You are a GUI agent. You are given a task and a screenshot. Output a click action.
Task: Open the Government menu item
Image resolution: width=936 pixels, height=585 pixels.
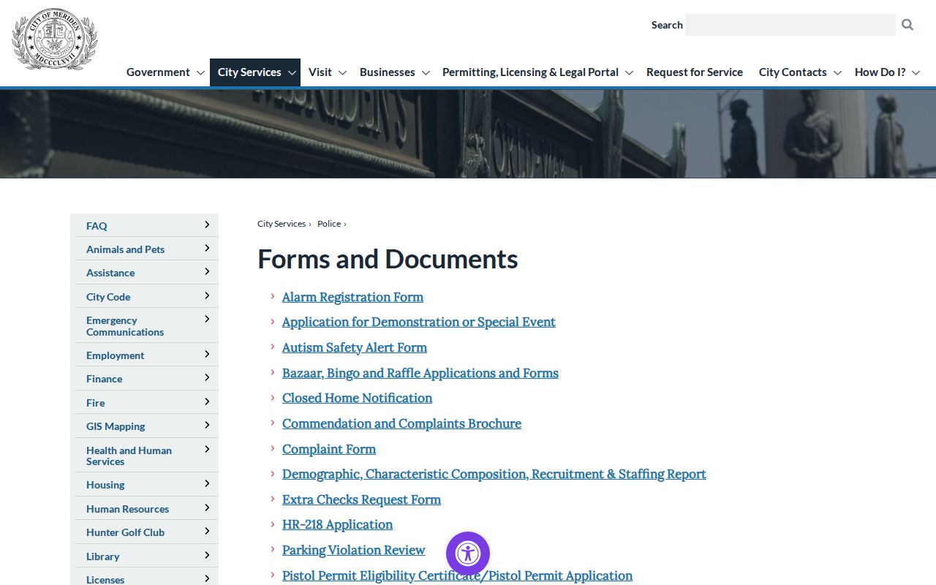tap(158, 72)
